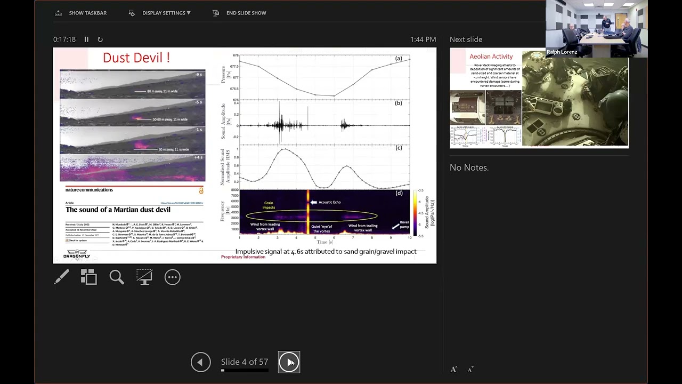
Task: Make the notes text larger
Action: (x=454, y=369)
